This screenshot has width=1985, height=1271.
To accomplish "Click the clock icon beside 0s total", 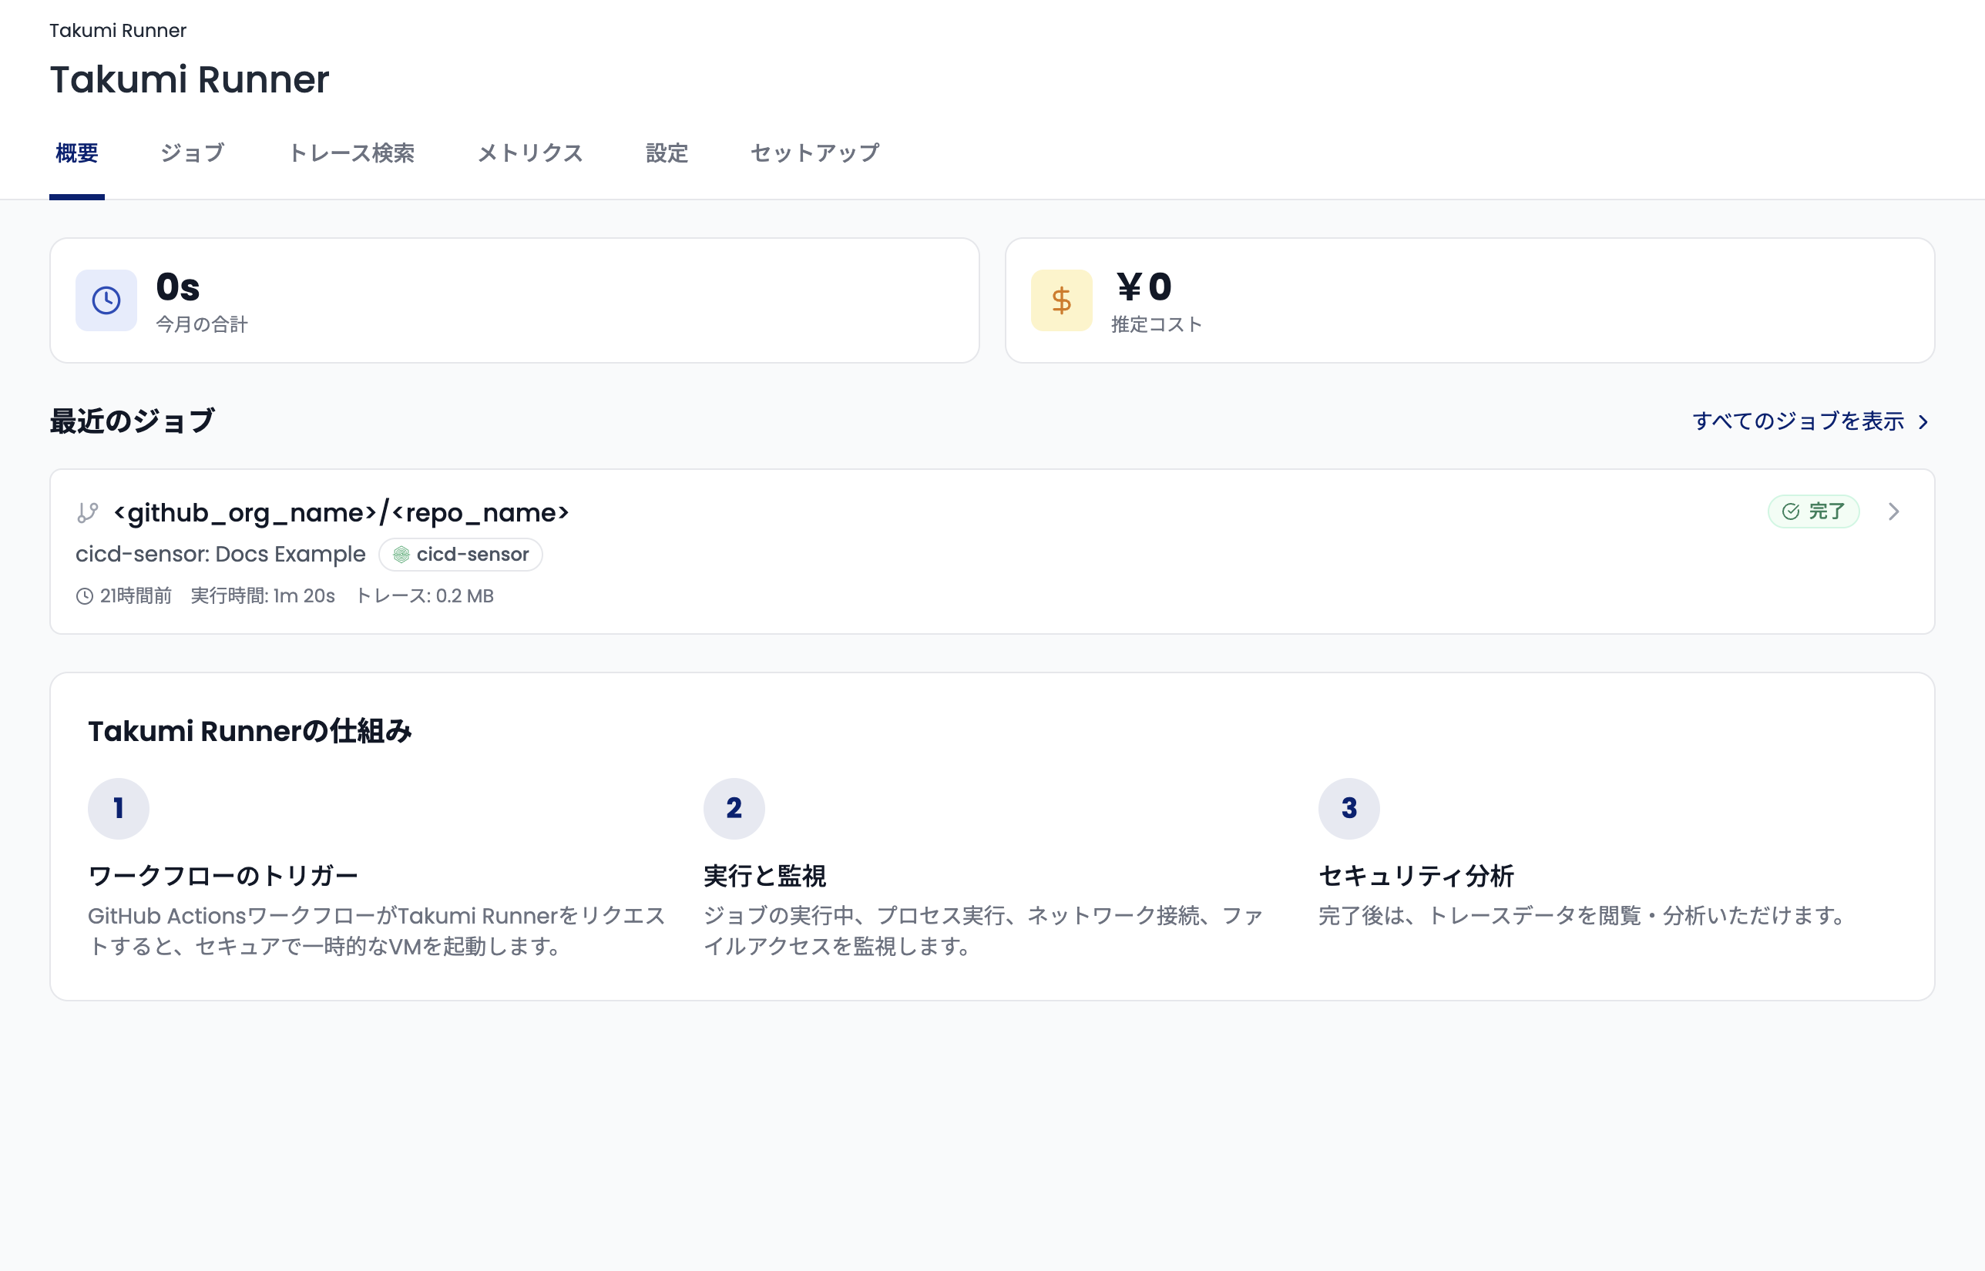I will [106, 300].
